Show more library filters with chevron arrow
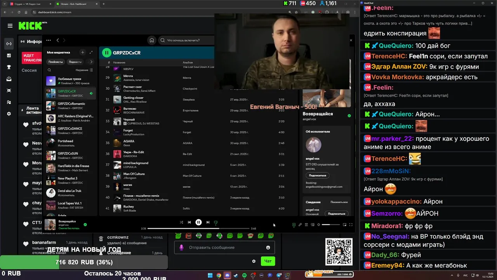Image resolution: width=497 pixels, height=280 pixels. pyautogui.click(x=91, y=62)
